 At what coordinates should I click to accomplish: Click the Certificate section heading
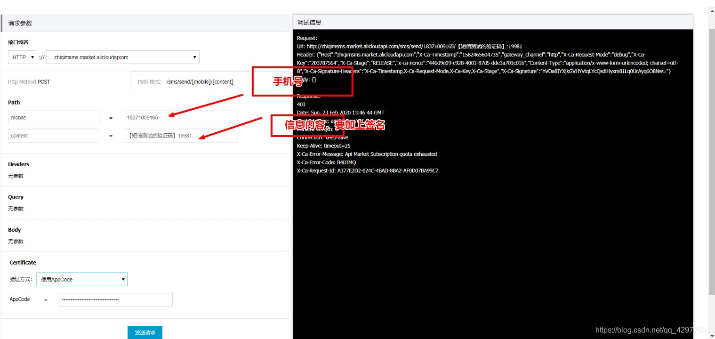(23, 263)
